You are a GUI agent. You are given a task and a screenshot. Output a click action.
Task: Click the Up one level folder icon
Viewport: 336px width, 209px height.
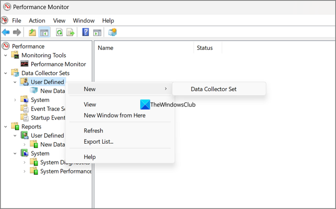[x=32, y=32]
